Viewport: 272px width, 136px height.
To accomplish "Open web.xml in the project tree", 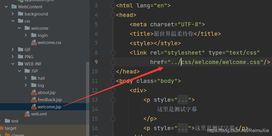I will pyautogui.click(x=39, y=114).
